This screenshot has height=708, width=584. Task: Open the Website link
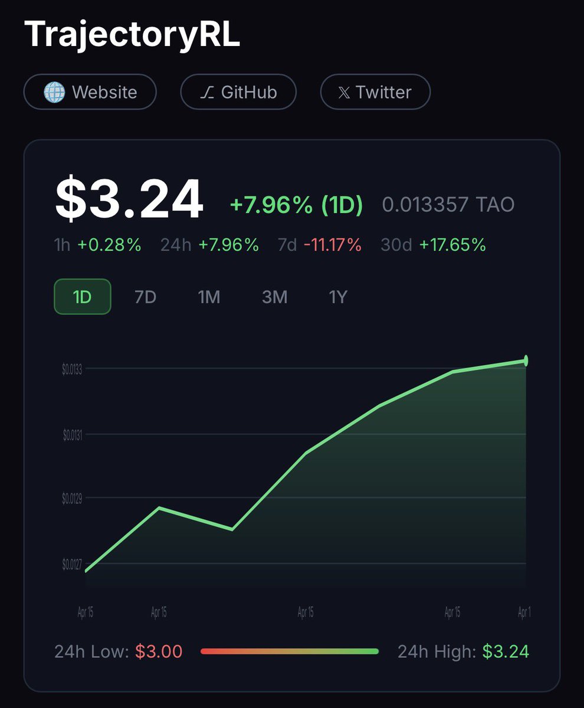(90, 92)
